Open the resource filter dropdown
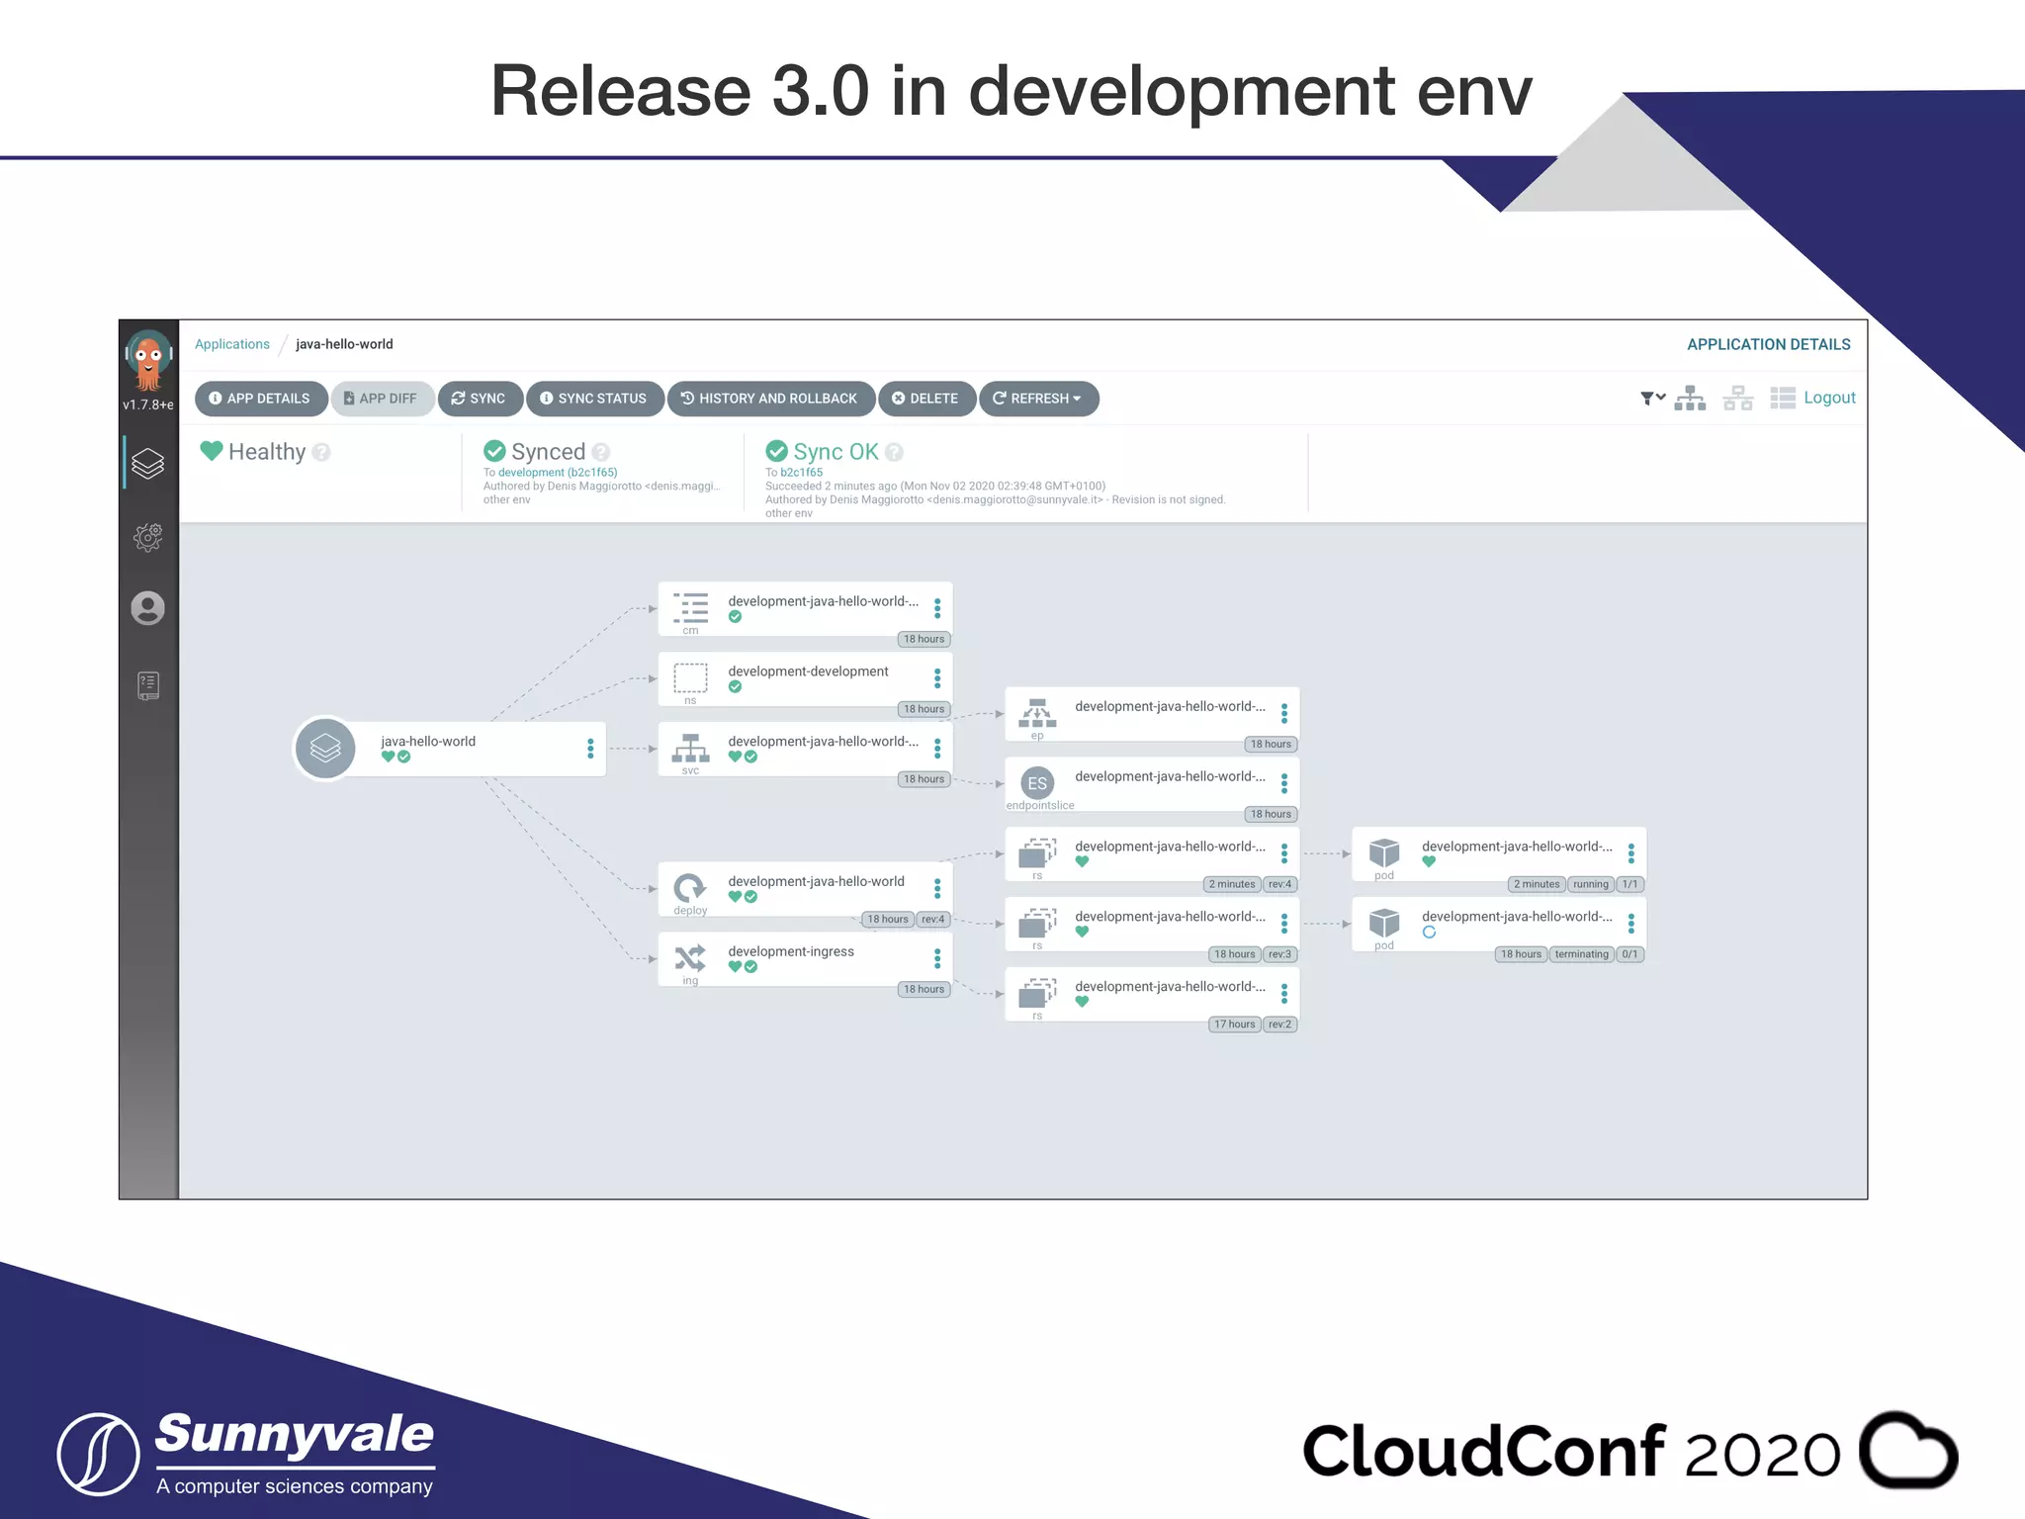Viewport: 2025px width, 1519px height. tap(1652, 399)
